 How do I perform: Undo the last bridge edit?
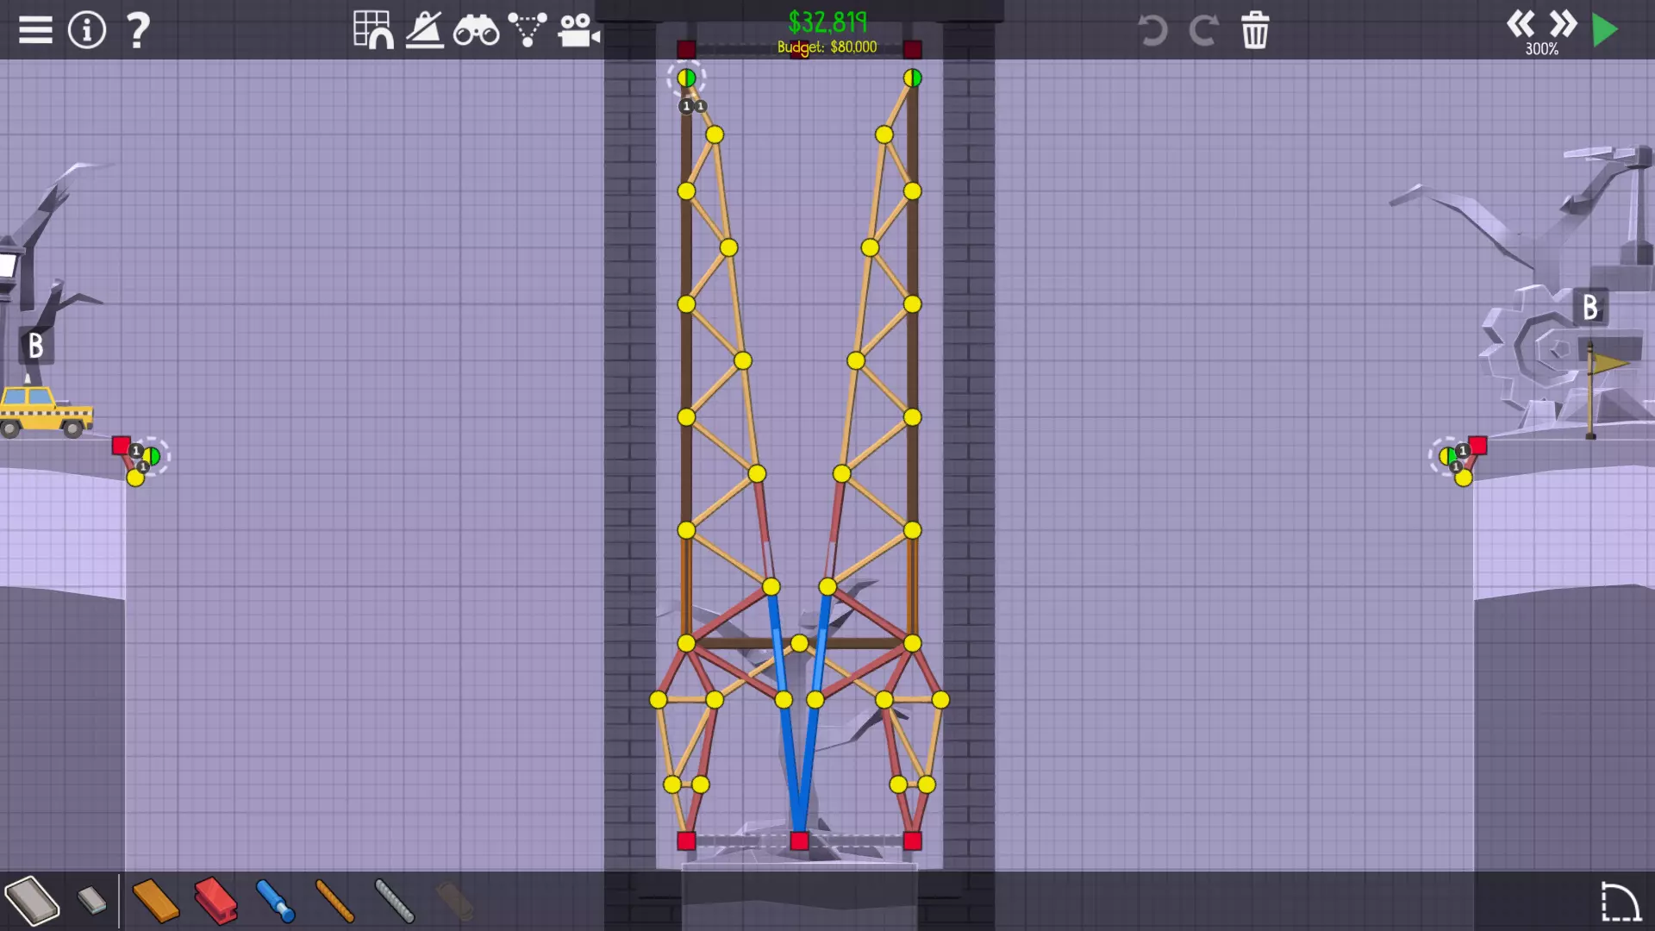[x=1152, y=30]
